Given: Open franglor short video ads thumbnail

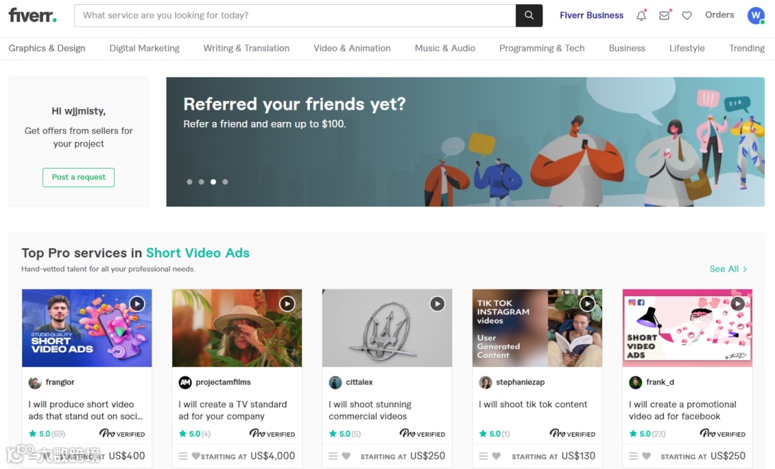Looking at the screenshot, I should 87,328.
